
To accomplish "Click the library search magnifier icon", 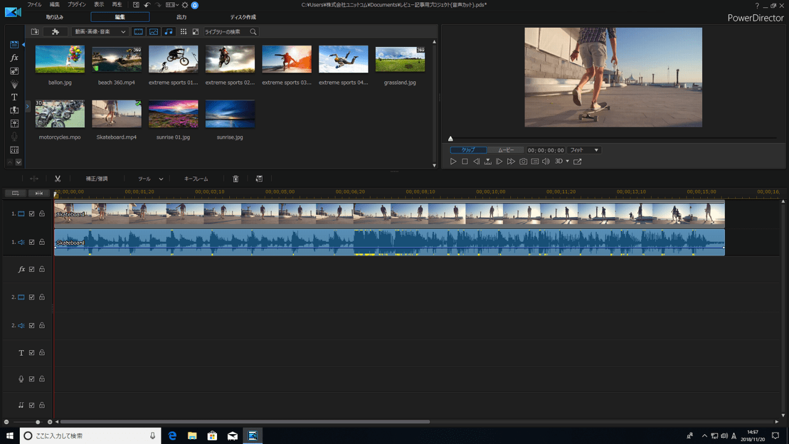I will [253, 31].
